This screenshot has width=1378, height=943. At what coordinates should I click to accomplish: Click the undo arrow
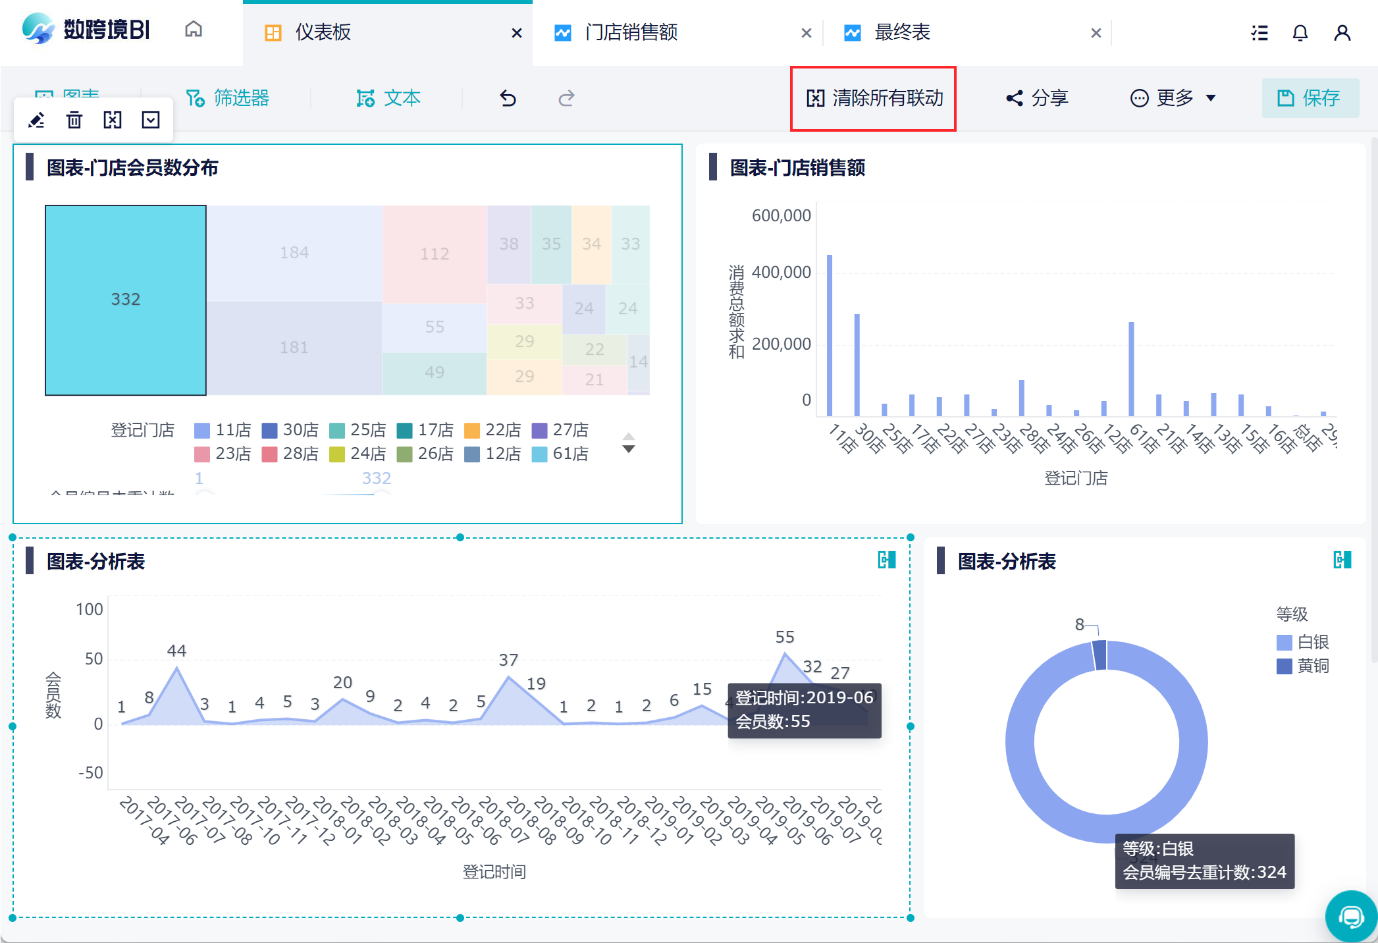508,99
